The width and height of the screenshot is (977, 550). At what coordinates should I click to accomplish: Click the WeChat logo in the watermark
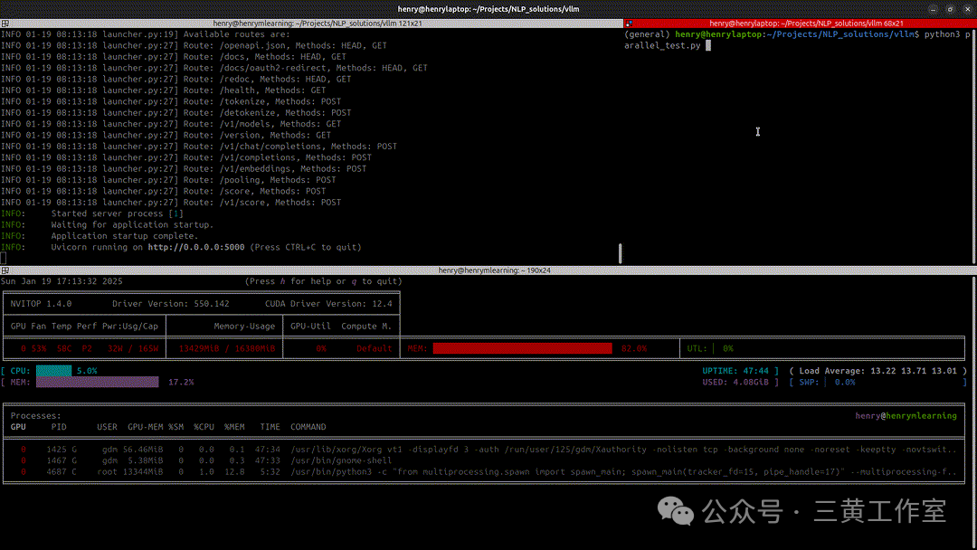(x=677, y=511)
